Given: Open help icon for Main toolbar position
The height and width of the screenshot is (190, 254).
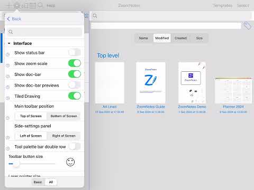Looking at the screenshot, I should [7, 118].
